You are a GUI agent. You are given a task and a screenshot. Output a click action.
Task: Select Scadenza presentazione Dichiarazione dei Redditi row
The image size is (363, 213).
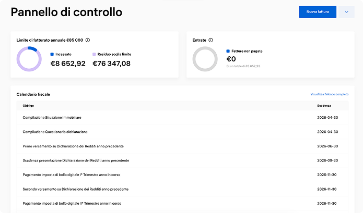[76, 160]
